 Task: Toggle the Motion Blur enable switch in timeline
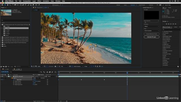click(52, 72)
